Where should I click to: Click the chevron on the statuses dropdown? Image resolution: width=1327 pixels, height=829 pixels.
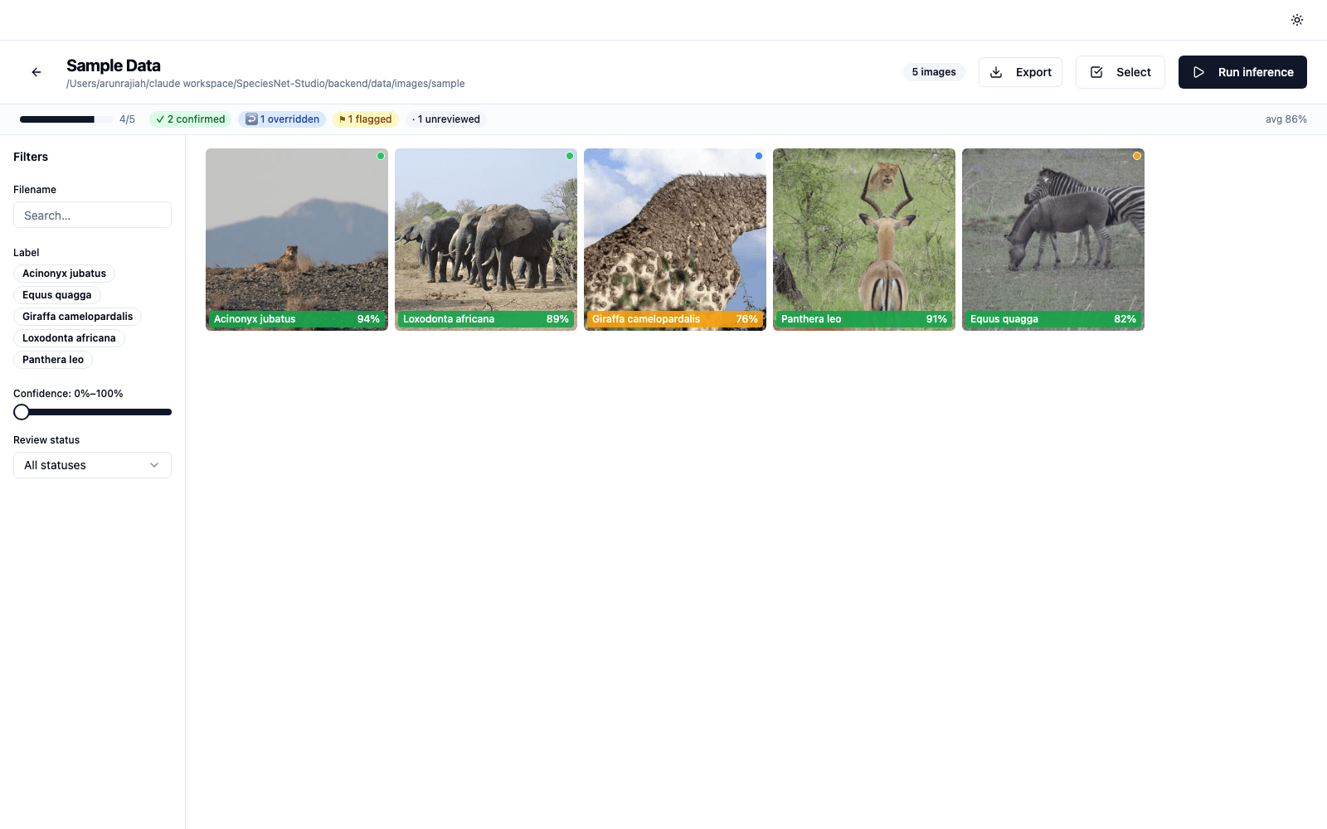click(x=154, y=465)
